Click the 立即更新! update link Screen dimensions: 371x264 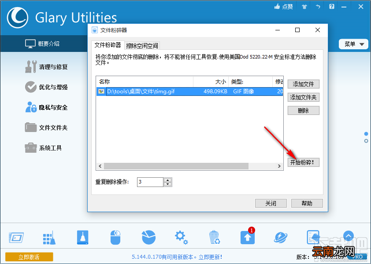210,257
